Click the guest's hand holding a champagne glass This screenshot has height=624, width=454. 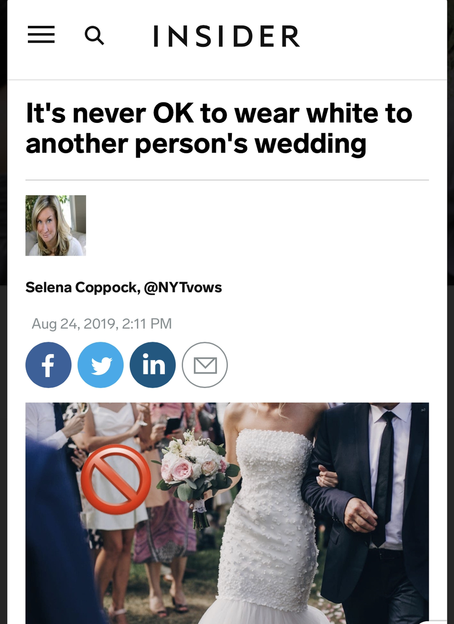point(75,422)
